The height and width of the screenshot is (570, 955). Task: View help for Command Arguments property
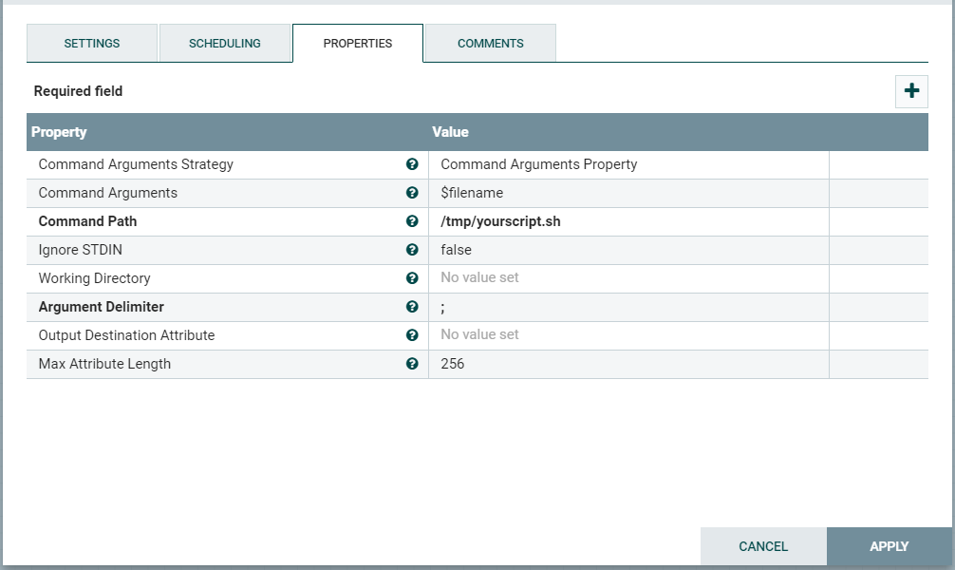tap(412, 193)
